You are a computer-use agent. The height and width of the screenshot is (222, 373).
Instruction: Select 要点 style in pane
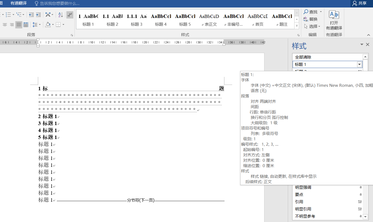[x=327, y=195]
